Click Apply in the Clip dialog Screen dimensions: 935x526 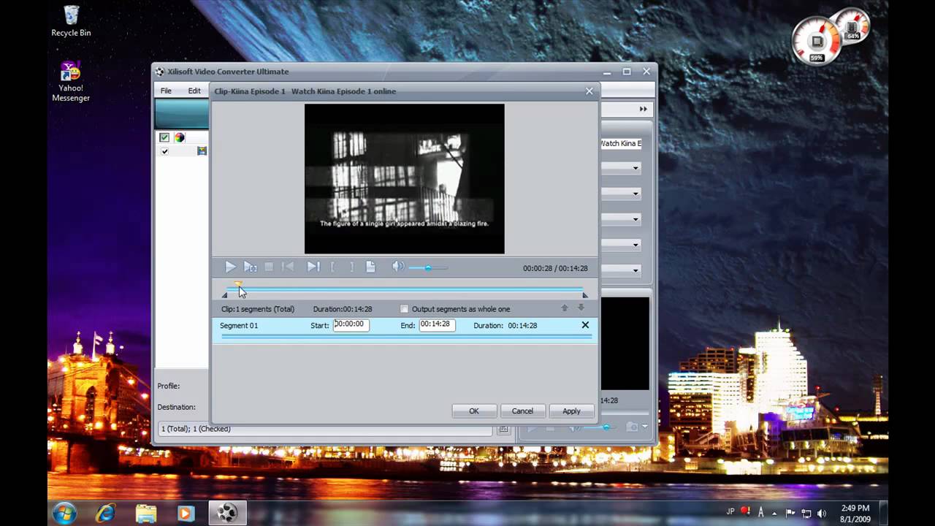click(x=571, y=411)
